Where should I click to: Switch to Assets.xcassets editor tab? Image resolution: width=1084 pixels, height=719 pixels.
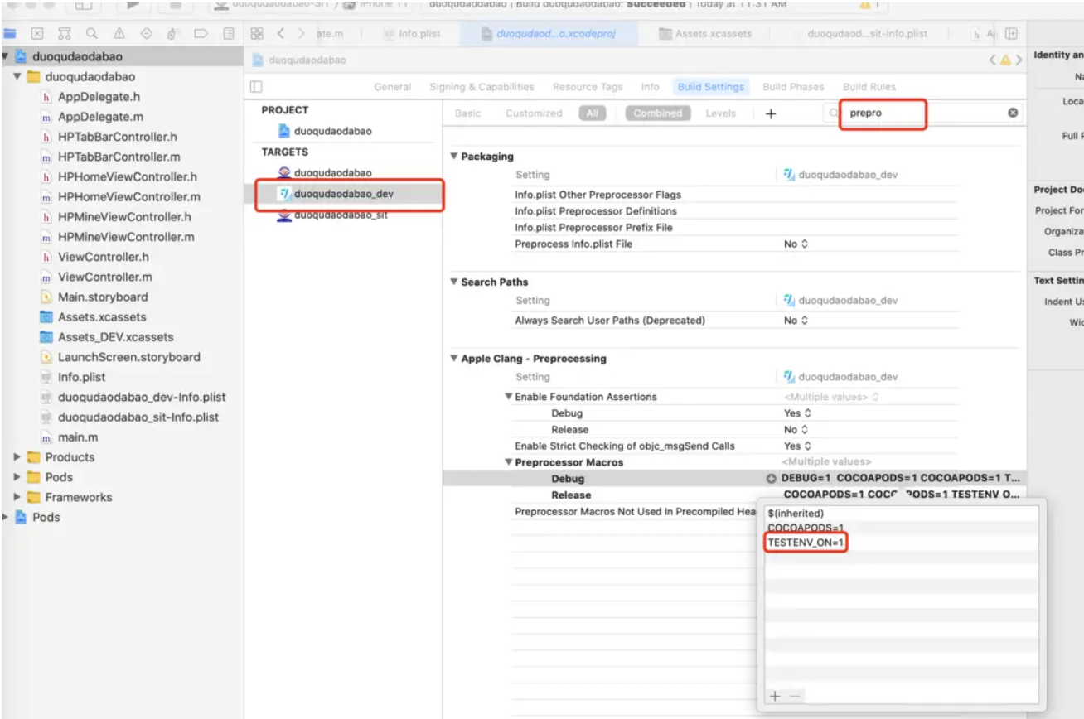[705, 34]
